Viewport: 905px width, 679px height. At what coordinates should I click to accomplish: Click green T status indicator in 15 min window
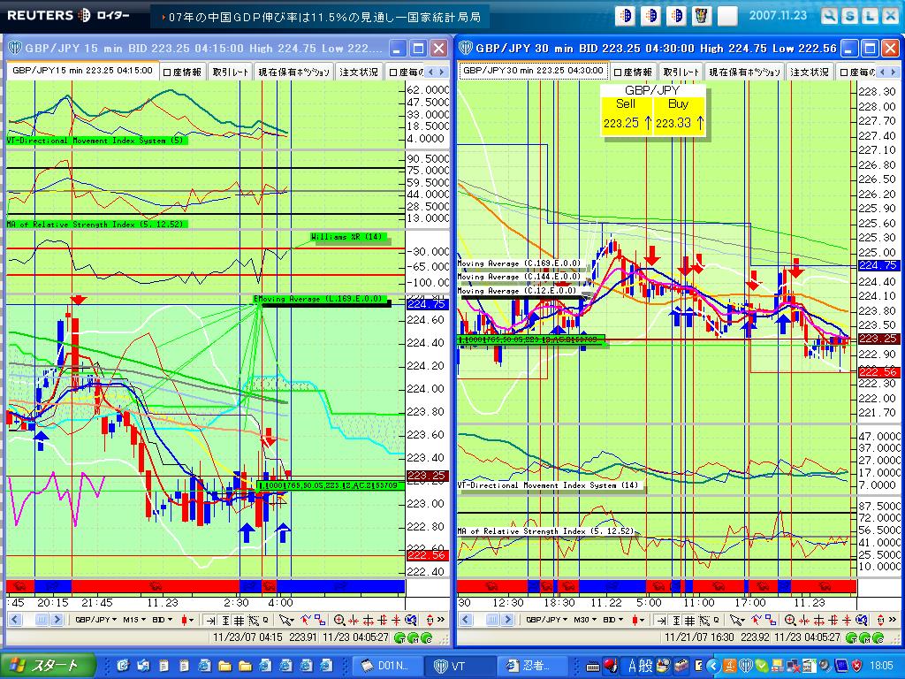(400, 638)
